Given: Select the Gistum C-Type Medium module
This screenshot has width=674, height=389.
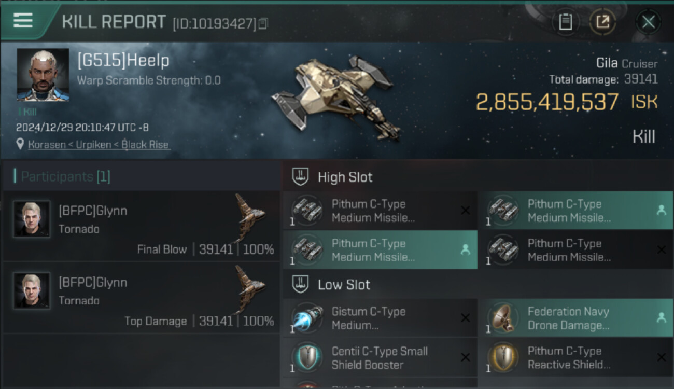Looking at the screenshot, I should click(x=380, y=318).
